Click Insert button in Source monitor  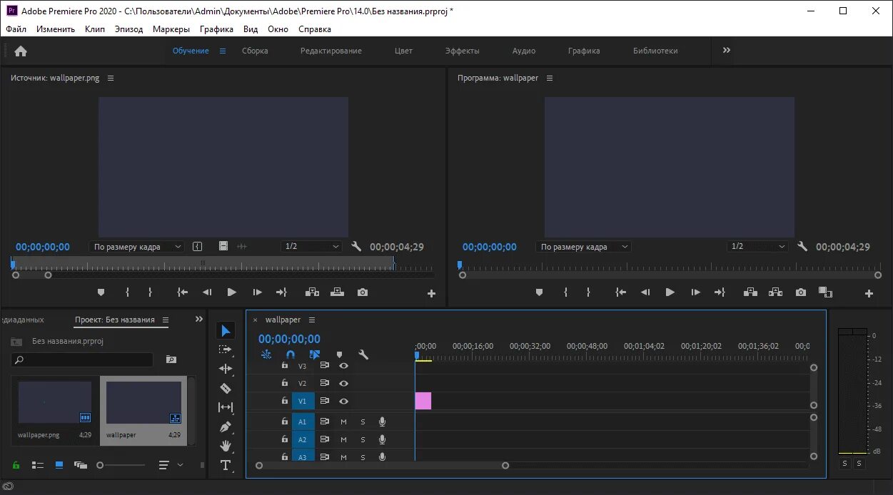tap(312, 292)
